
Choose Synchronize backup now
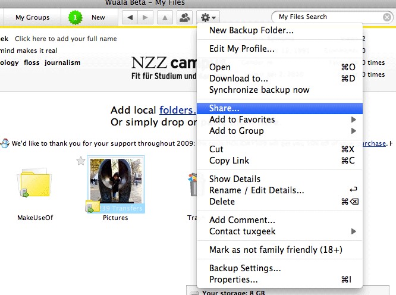279,90
